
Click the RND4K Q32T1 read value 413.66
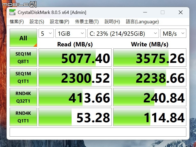click(x=75, y=97)
